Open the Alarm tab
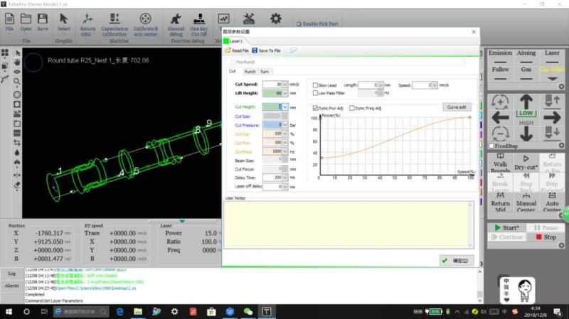 coord(11,286)
